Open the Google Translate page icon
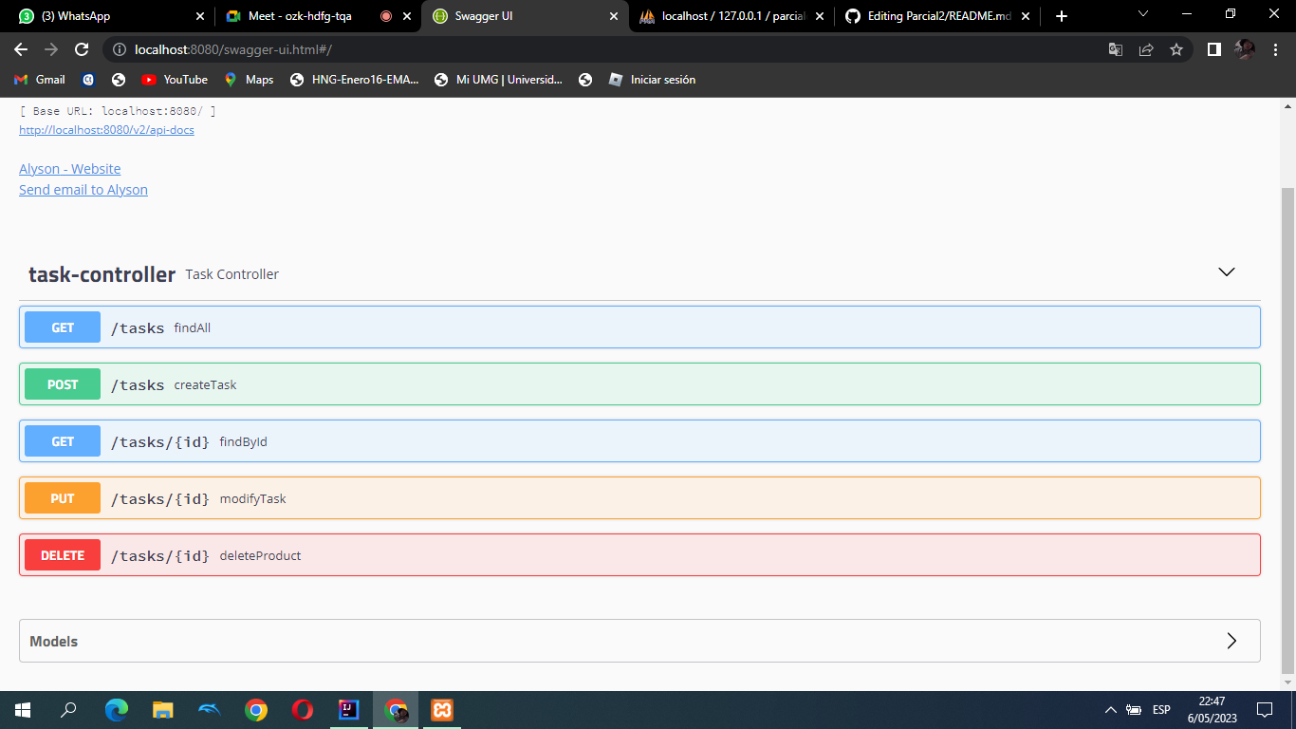1296x729 pixels. click(1116, 49)
